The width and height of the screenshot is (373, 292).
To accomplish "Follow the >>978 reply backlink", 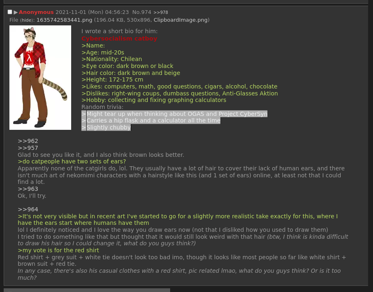I will [161, 12].
